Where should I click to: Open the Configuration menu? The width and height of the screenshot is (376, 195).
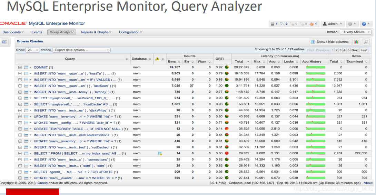(x=130, y=32)
